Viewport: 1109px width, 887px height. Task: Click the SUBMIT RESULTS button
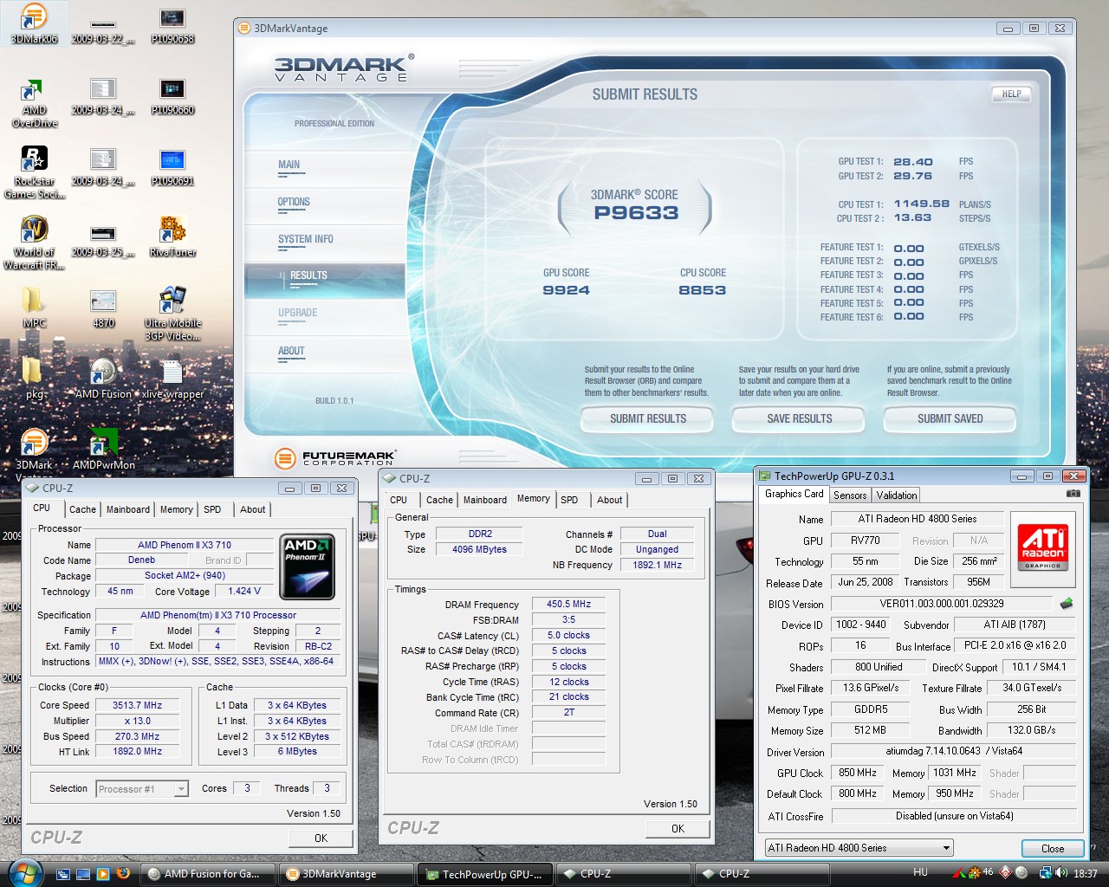(x=648, y=418)
